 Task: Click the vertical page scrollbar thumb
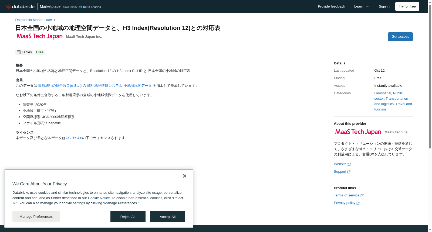point(430,77)
